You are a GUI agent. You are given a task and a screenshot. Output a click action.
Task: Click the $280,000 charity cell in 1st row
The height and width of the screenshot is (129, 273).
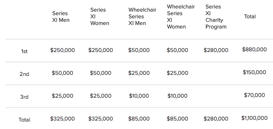click(x=216, y=50)
